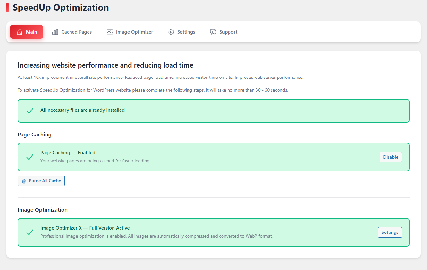Image resolution: width=427 pixels, height=270 pixels.
Task: Click the 'Image Optimization' section heading
Action: click(x=43, y=210)
